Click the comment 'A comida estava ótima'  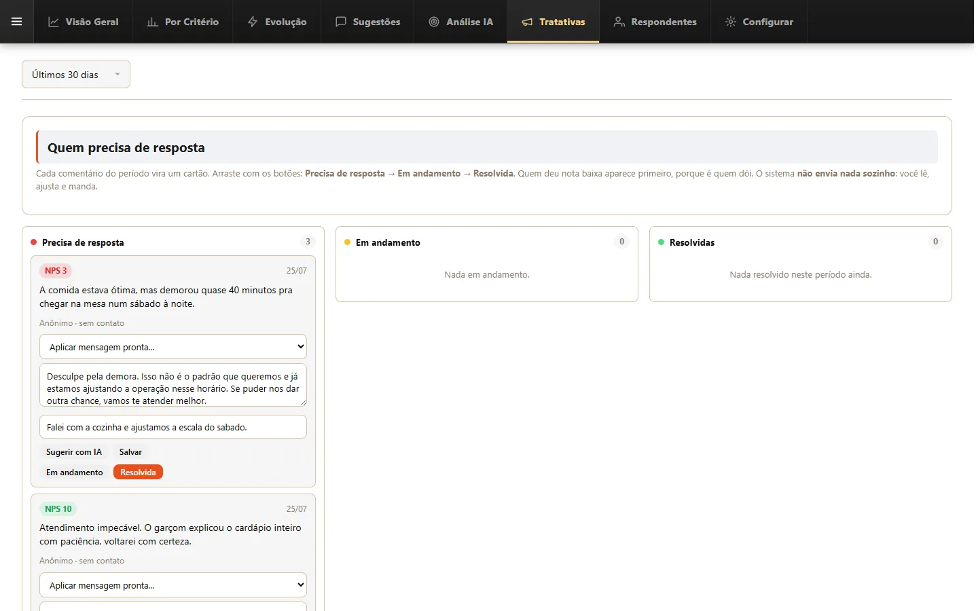[166, 297]
